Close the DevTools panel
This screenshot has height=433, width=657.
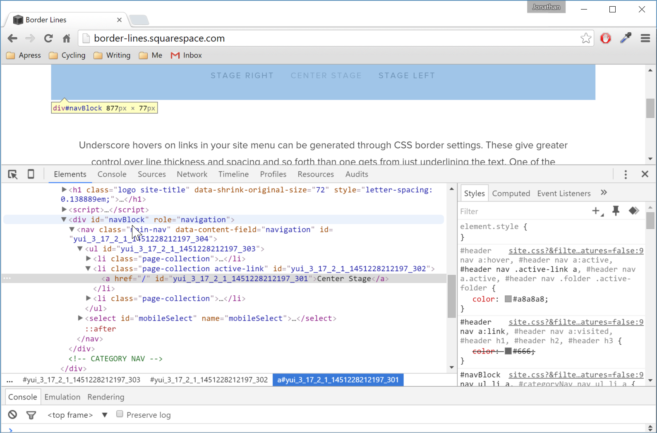pyautogui.click(x=645, y=174)
